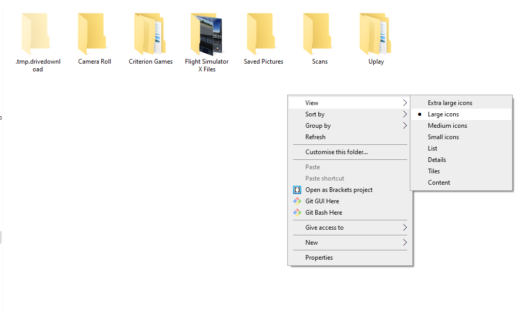This screenshot has height=314, width=523.
Task: Open the Saved Pictures folder
Action: 263,33
